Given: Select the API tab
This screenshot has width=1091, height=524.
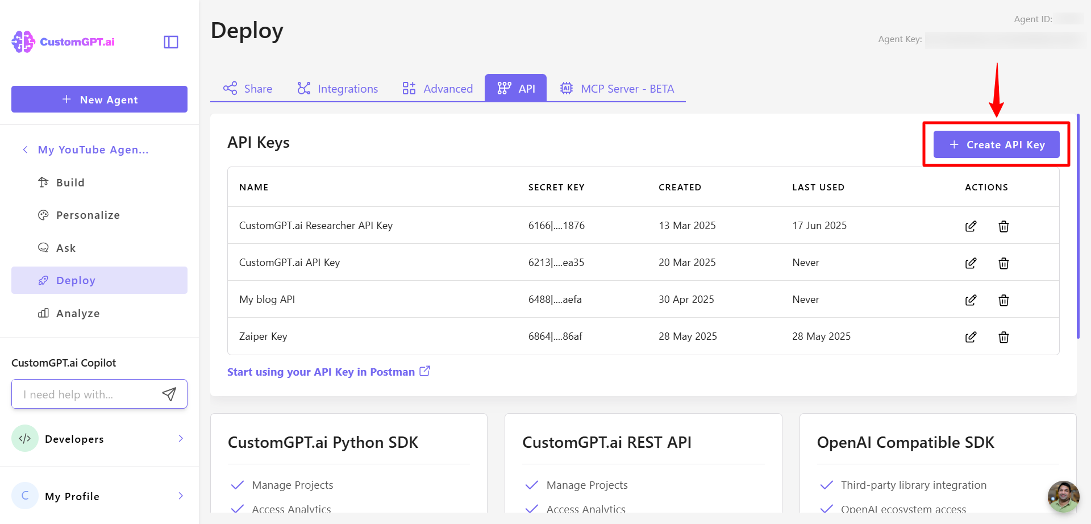Looking at the screenshot, I should tap(516, 88).
